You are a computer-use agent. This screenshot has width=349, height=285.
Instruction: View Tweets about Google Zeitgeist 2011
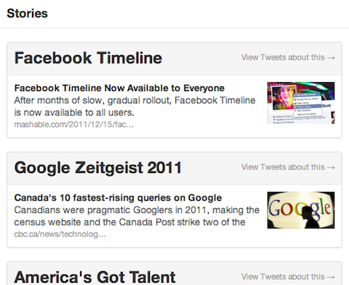288,167
